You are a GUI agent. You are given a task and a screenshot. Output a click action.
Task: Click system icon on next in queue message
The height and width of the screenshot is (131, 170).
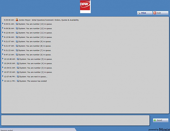18,76
